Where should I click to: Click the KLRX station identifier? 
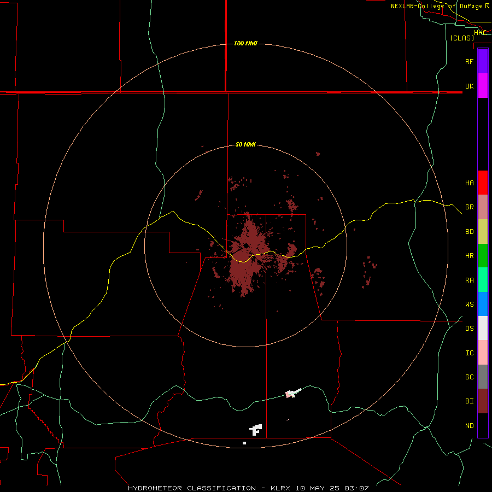coord(280,488)
